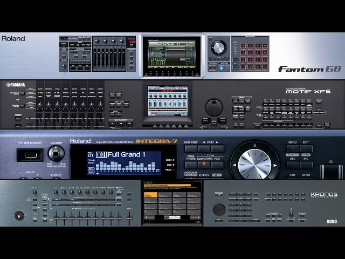The image size is (345, 259).
Task: Select previous part with Integra-7 PART left button
Action: (x=204, y=149)
